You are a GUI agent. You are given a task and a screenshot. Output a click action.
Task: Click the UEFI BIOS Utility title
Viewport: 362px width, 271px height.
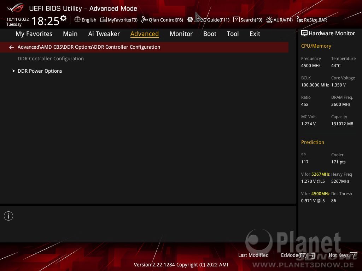[83, 8]
